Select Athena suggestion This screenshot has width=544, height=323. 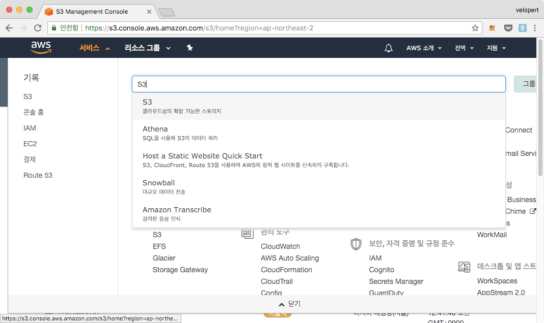tap(318, 133)
